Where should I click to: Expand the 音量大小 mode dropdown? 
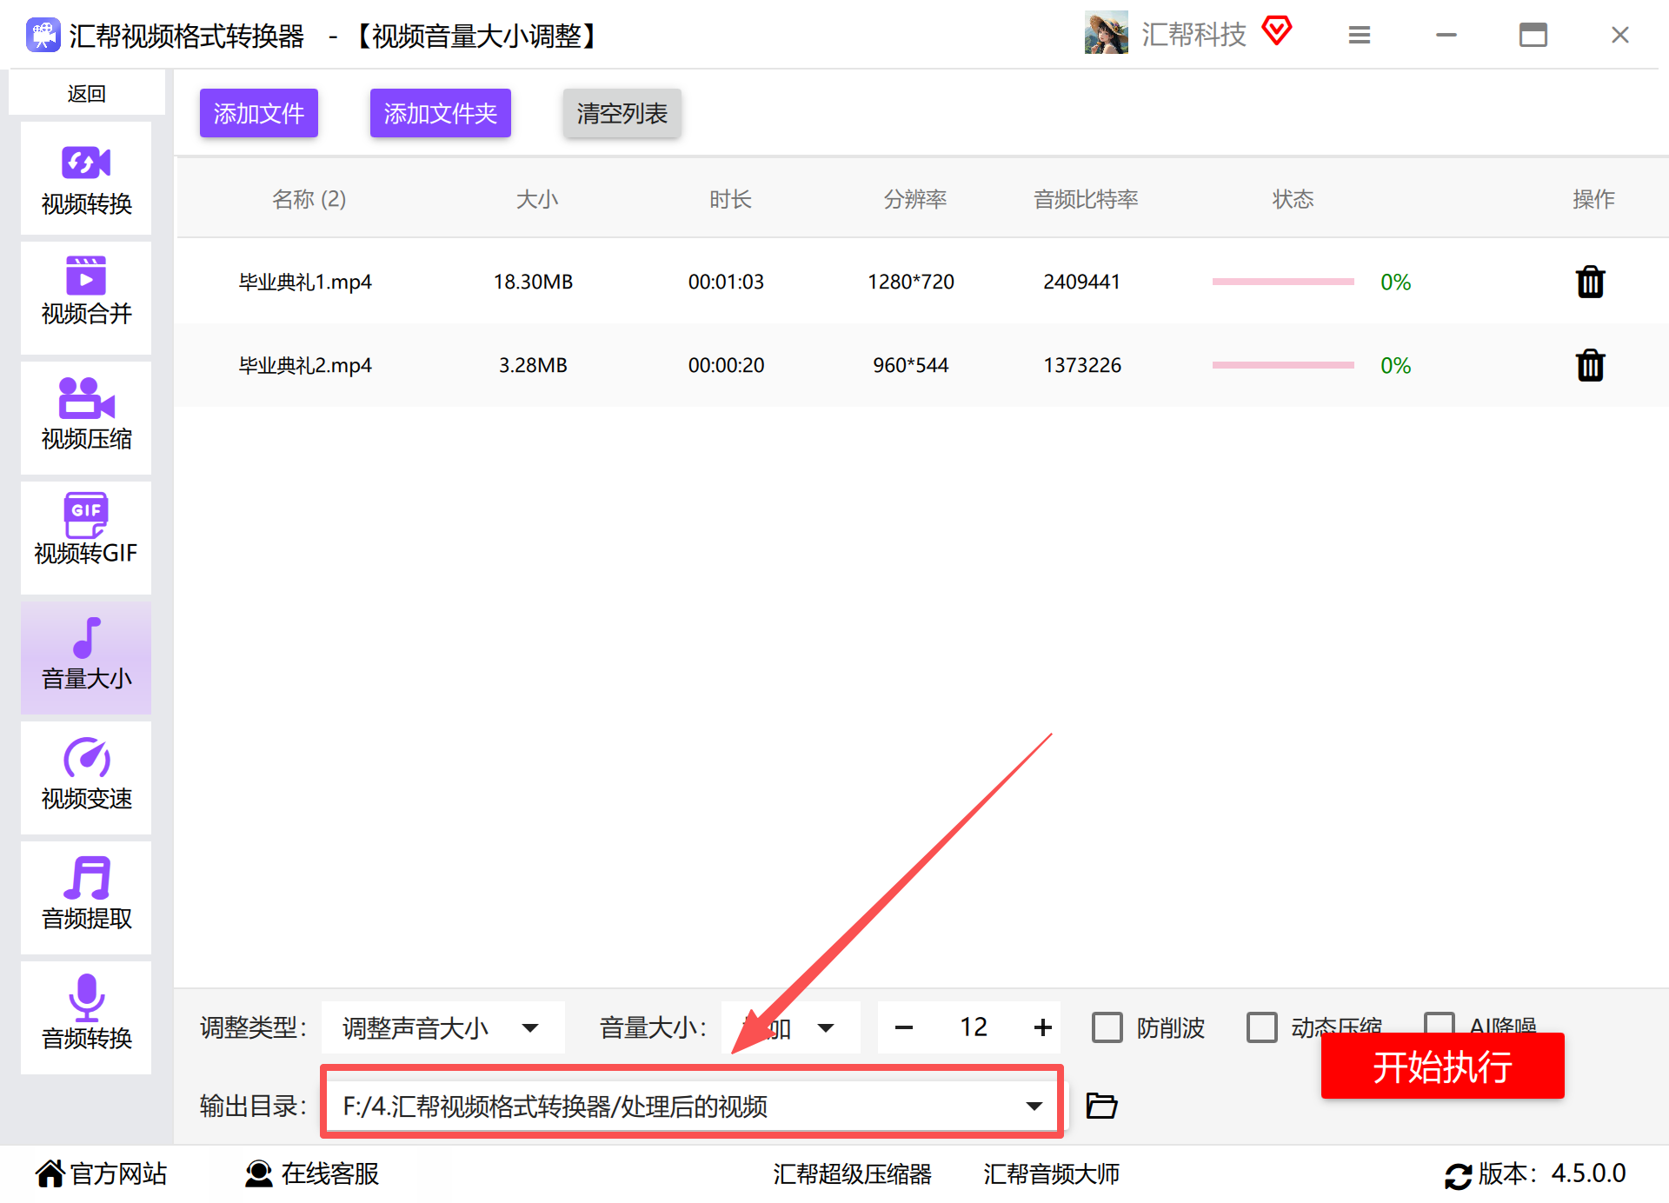click(791, 1027)
